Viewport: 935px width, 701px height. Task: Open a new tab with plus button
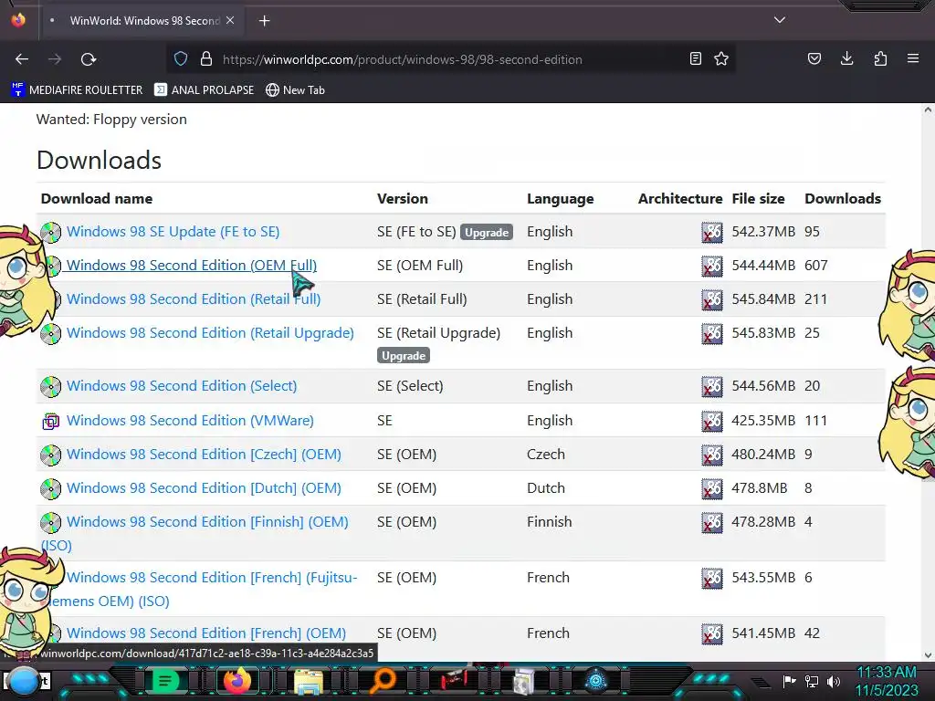click(x=264, y=21)
